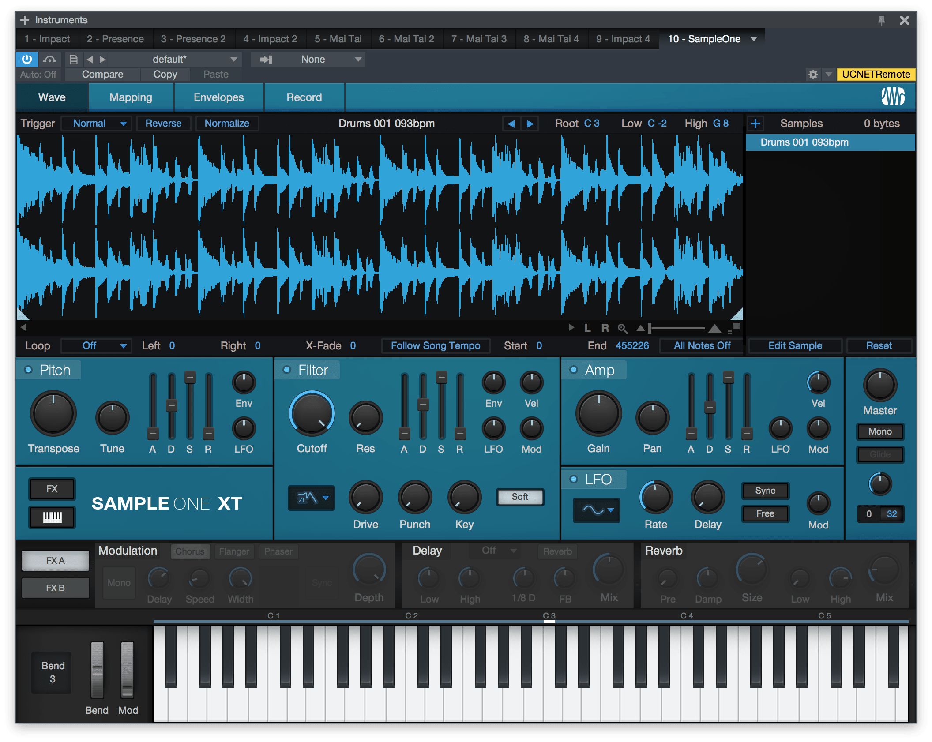Click the waveform play preview icon

571,327
